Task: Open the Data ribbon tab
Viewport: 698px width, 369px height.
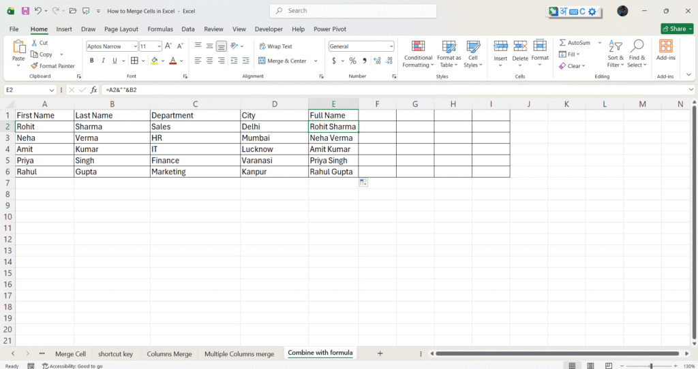Action: 188,29
